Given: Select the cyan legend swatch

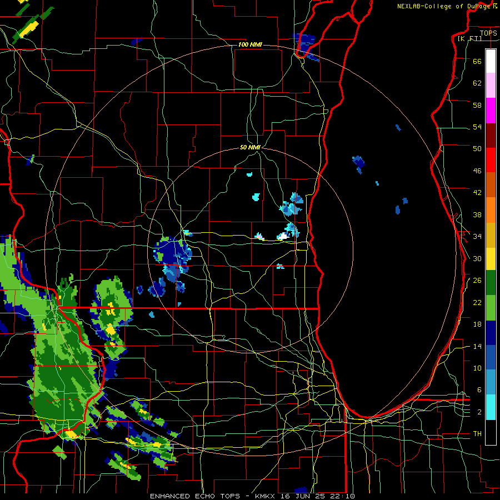Looking at the screenshot, I should (491, 407).
